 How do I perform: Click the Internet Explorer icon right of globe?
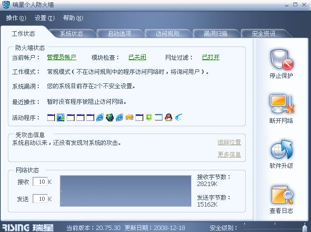coord(119,117)
